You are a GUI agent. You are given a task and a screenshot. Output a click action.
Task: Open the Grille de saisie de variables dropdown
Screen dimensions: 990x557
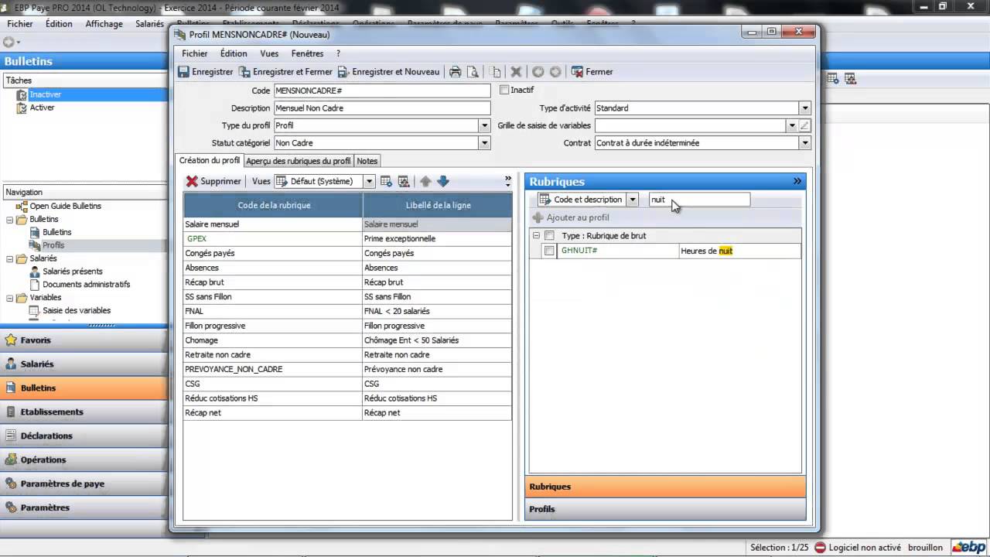pyautogui.click(x=791, y=125)
